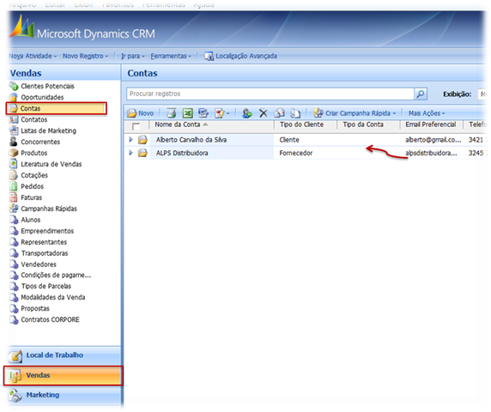The height and width of the screenshot is (412, 491).
Task: Click the Localização Avançada icon
Action: tap(209, 56)
